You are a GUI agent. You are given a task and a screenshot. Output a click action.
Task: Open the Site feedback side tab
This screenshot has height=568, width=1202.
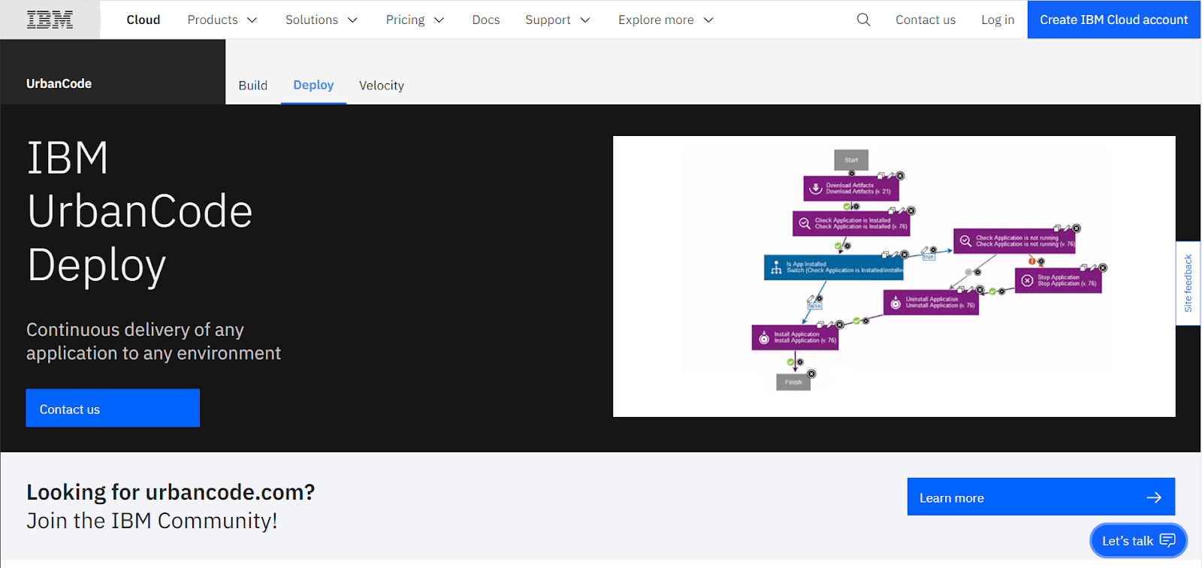point(1188,283)
